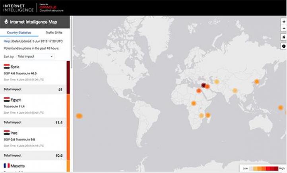Open the map info button

point(283,46)
